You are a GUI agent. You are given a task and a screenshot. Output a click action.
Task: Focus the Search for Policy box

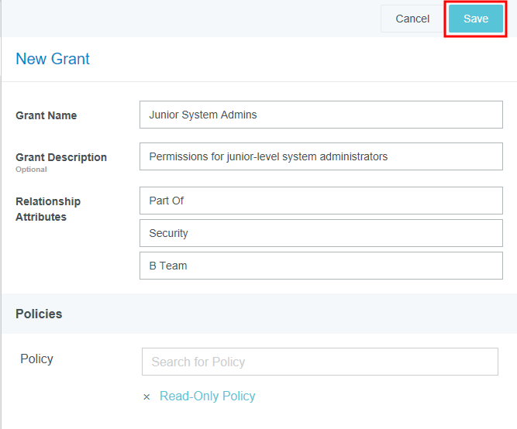click(319, 362)
